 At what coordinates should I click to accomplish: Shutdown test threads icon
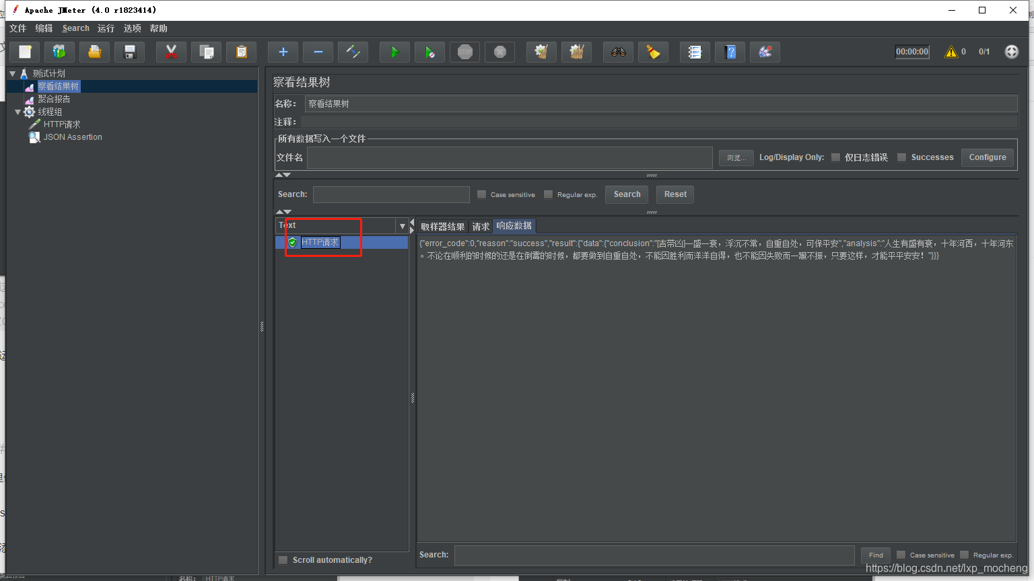[x=499, y=52]
